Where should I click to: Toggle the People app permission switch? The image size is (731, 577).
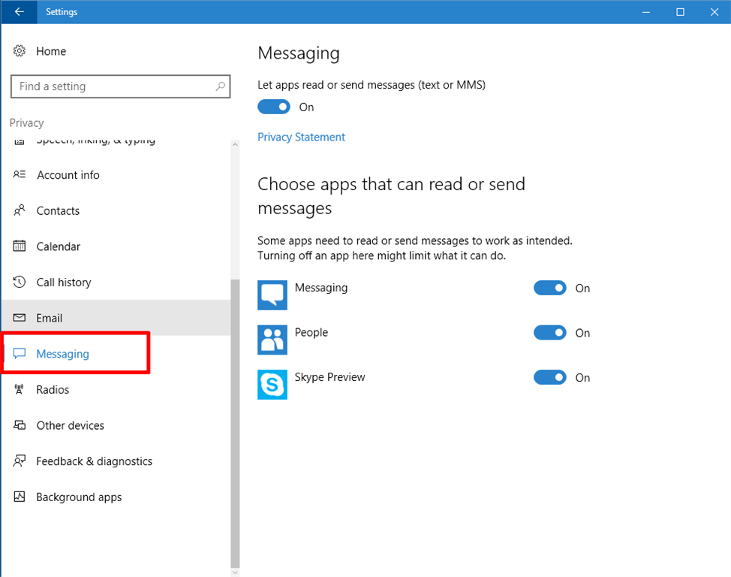click(549, 333)
